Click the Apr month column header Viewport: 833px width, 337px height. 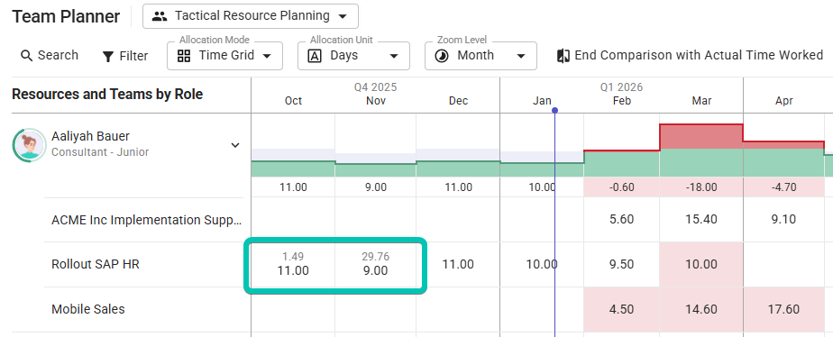(784, 101)
